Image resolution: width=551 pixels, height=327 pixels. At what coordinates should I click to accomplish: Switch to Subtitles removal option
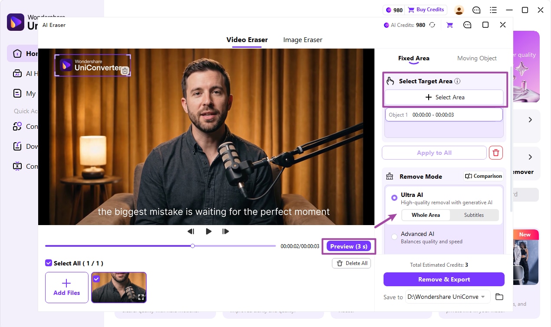(474, 215)
